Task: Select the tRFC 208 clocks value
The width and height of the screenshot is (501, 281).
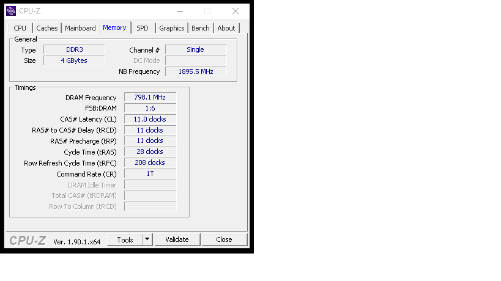Action: pos(150,162)
